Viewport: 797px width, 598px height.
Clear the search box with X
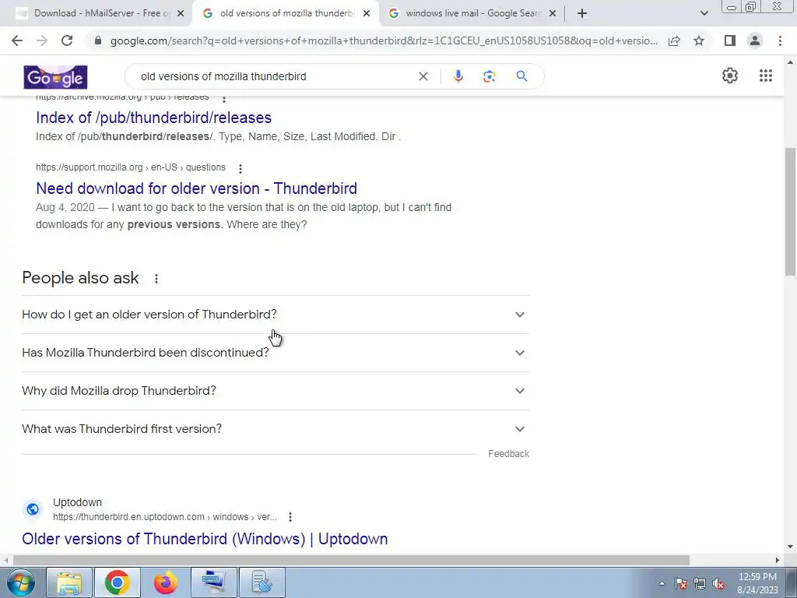click(x=423, y=76)
